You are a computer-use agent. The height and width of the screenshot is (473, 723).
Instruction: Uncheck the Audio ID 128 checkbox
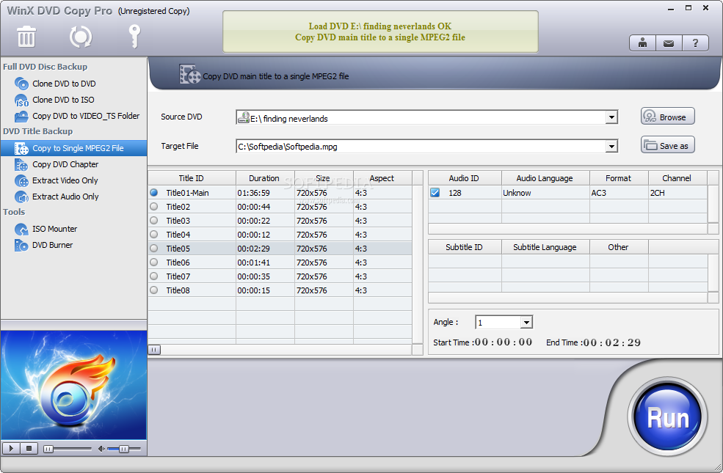coord(435,193)
